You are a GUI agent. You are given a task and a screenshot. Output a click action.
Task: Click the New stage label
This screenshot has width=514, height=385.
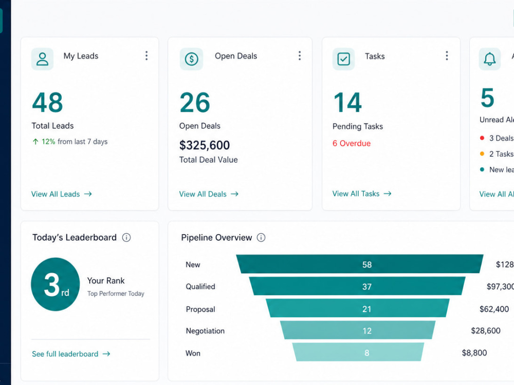click(x=193, y=264)
